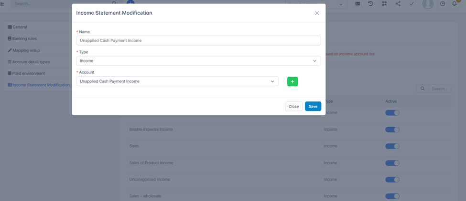Open the notifications bell icon
The width and height of the screenshot is (466, 201).
click(x=455, y=4)
